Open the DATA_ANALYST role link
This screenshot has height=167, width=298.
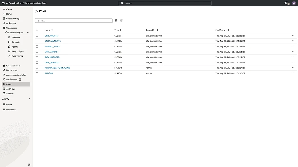(52, 52)
